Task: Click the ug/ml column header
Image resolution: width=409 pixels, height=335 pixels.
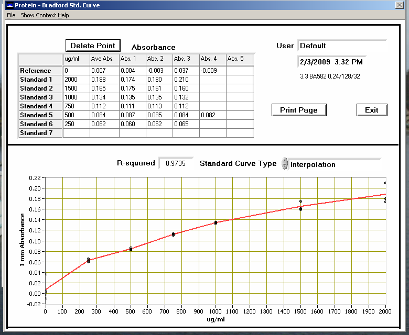Action: [76, 59]
